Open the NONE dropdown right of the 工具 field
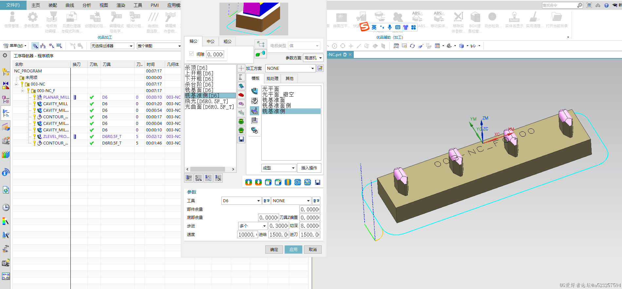The width and height of the screenshot is (622, 289). (x=291, y=201)
